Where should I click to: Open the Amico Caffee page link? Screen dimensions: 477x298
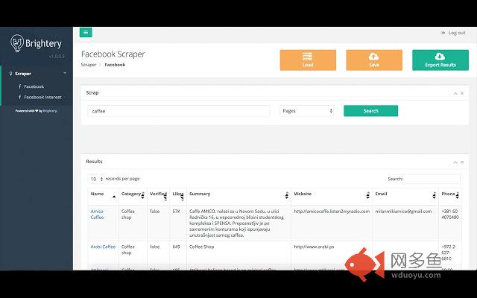(x=97, y=215)
